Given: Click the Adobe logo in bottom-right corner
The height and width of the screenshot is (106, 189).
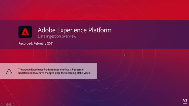Looking at the screenshot, I should coord(184,101).
